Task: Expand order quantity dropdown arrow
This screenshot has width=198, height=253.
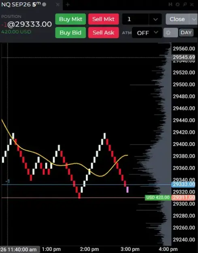Action: tap(155, 19)
